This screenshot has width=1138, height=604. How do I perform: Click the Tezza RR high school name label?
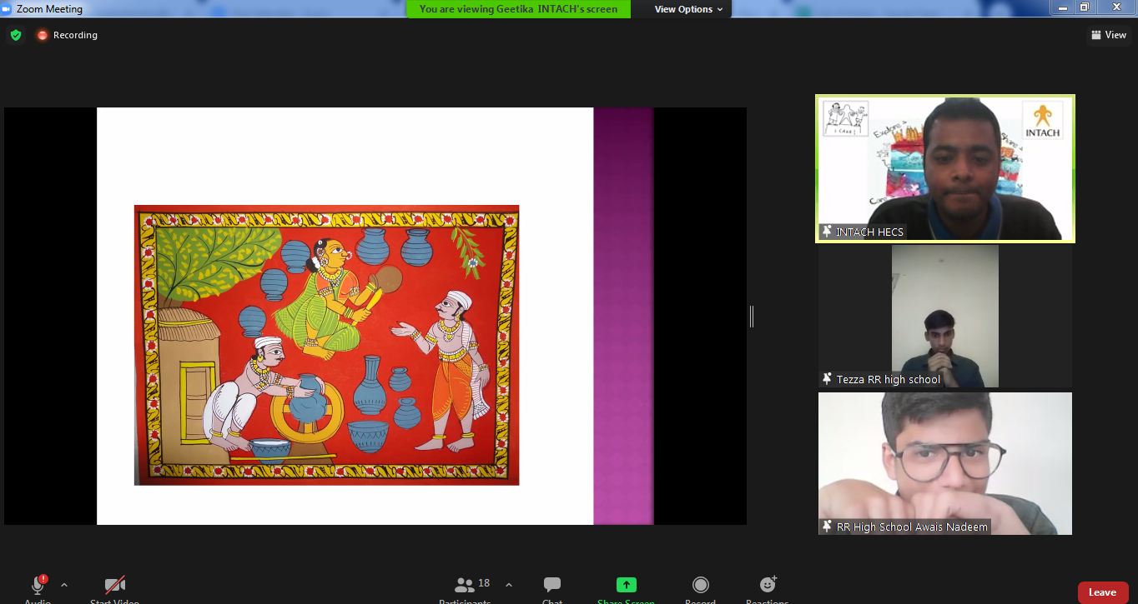click(889, 379)
